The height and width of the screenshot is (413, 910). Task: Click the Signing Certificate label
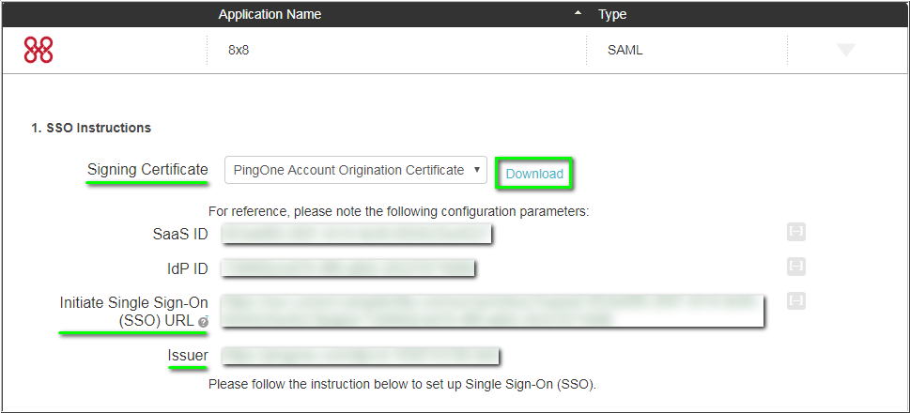[x=147, y=170]
